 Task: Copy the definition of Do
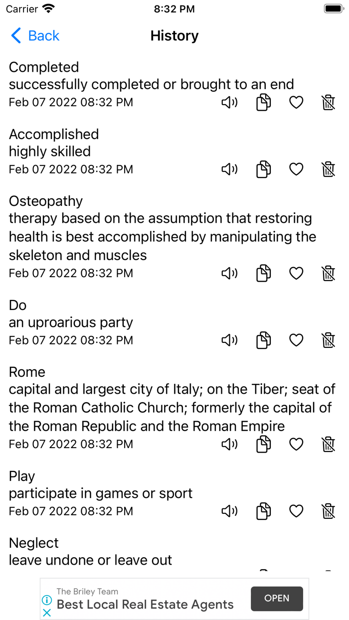[263, 340]
